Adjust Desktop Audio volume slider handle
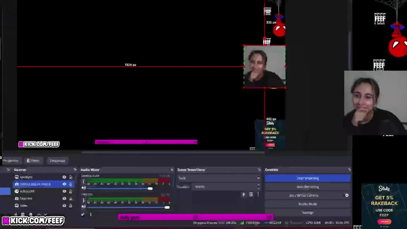The width and height of the screenshot is (407, 229). coord(150,189)
